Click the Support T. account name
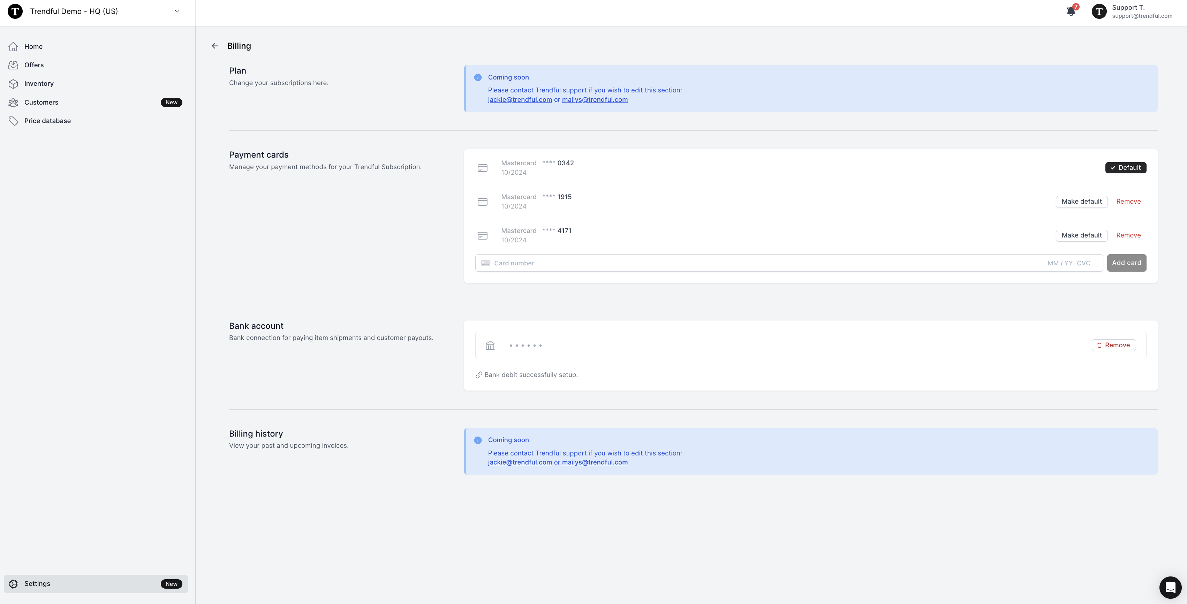Image resolution: width=1187 pixels, height=604 pixels. pos(1128,7)
